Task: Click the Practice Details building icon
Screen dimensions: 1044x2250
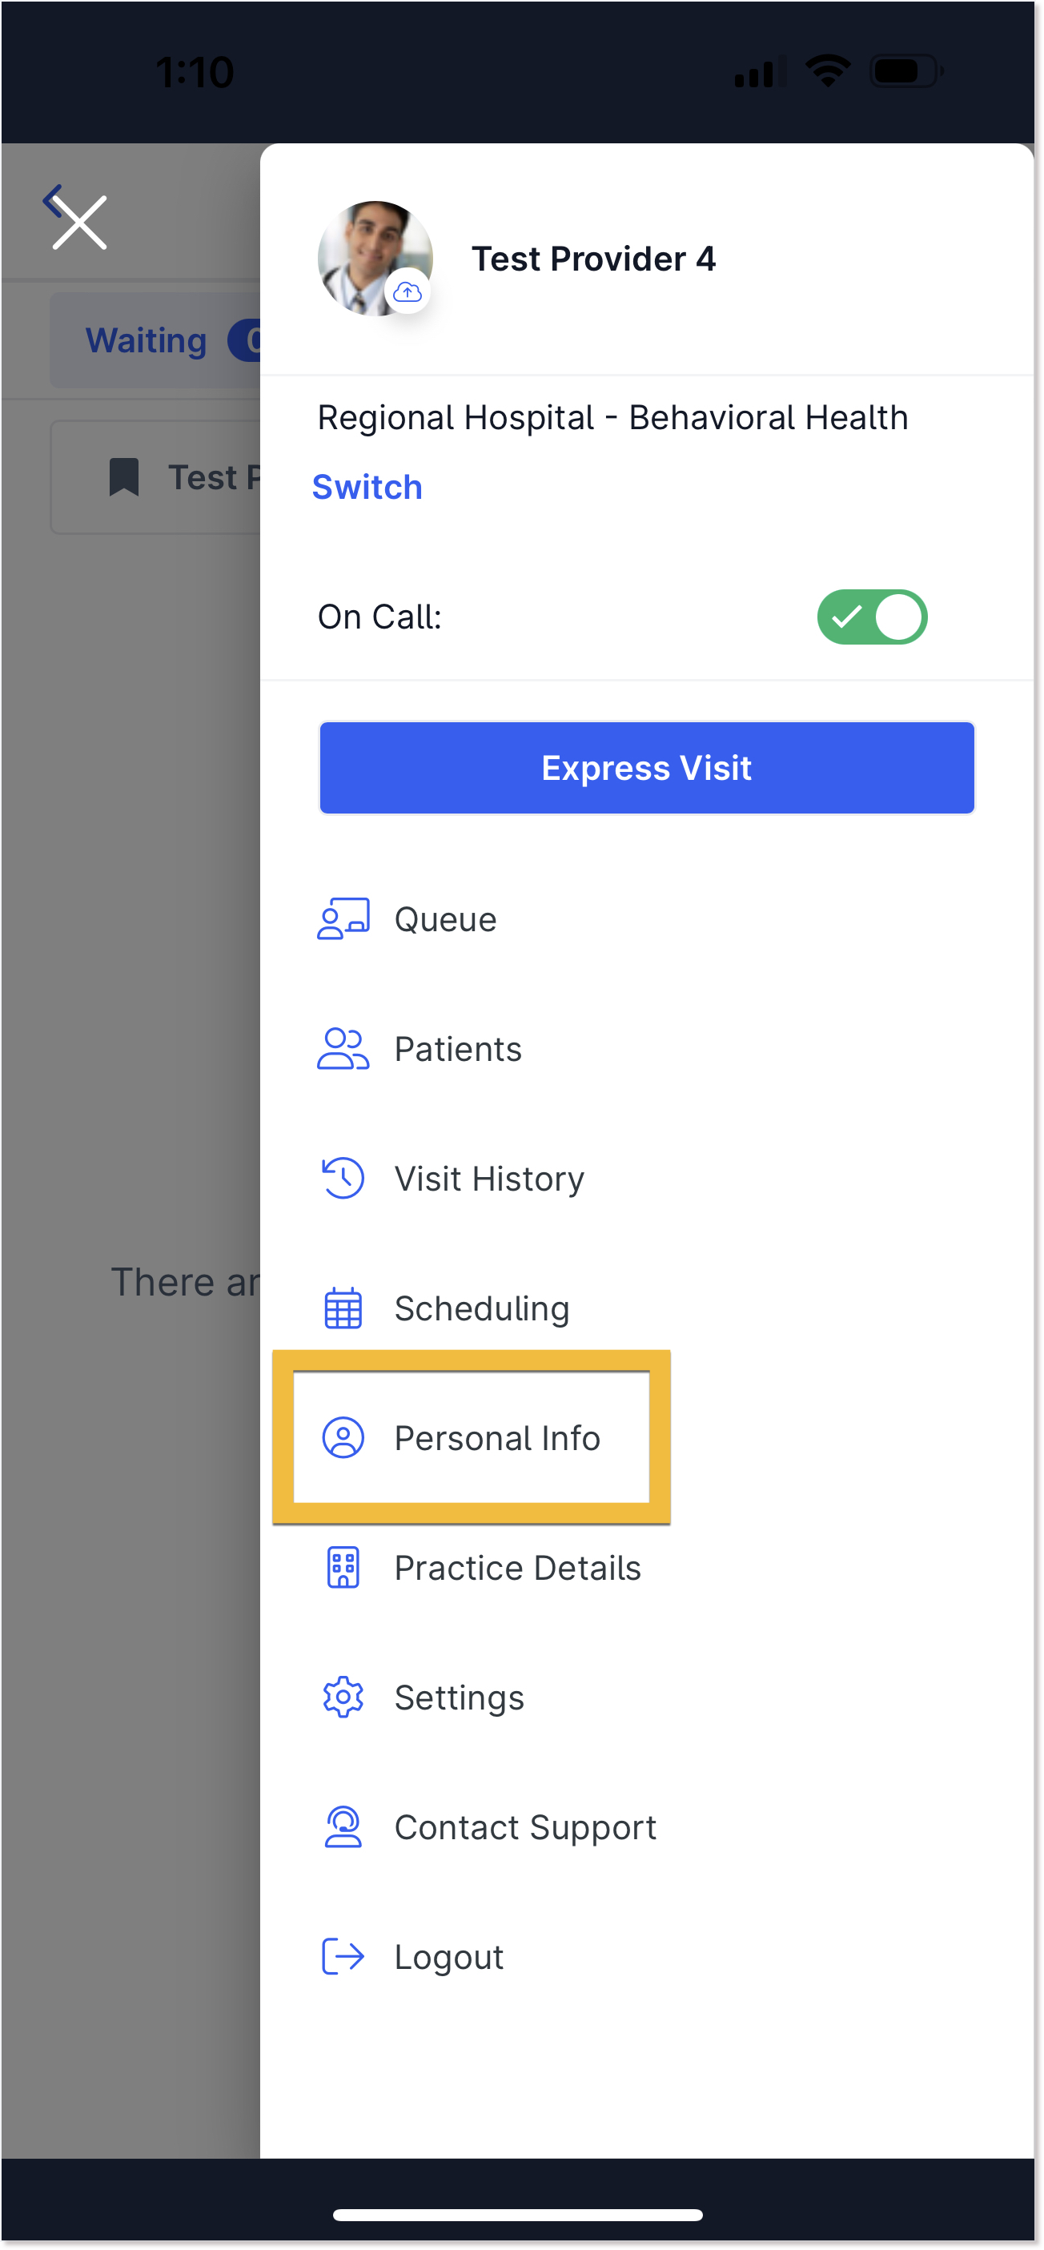Action: point(343,1567)
